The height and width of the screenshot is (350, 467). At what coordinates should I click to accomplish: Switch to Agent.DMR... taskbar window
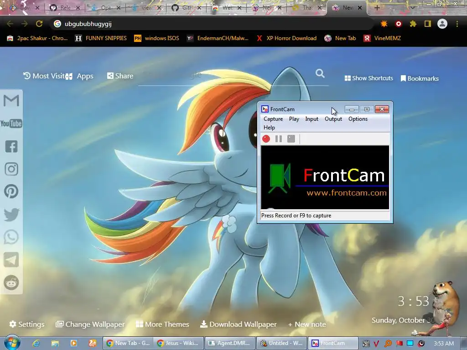230,343
